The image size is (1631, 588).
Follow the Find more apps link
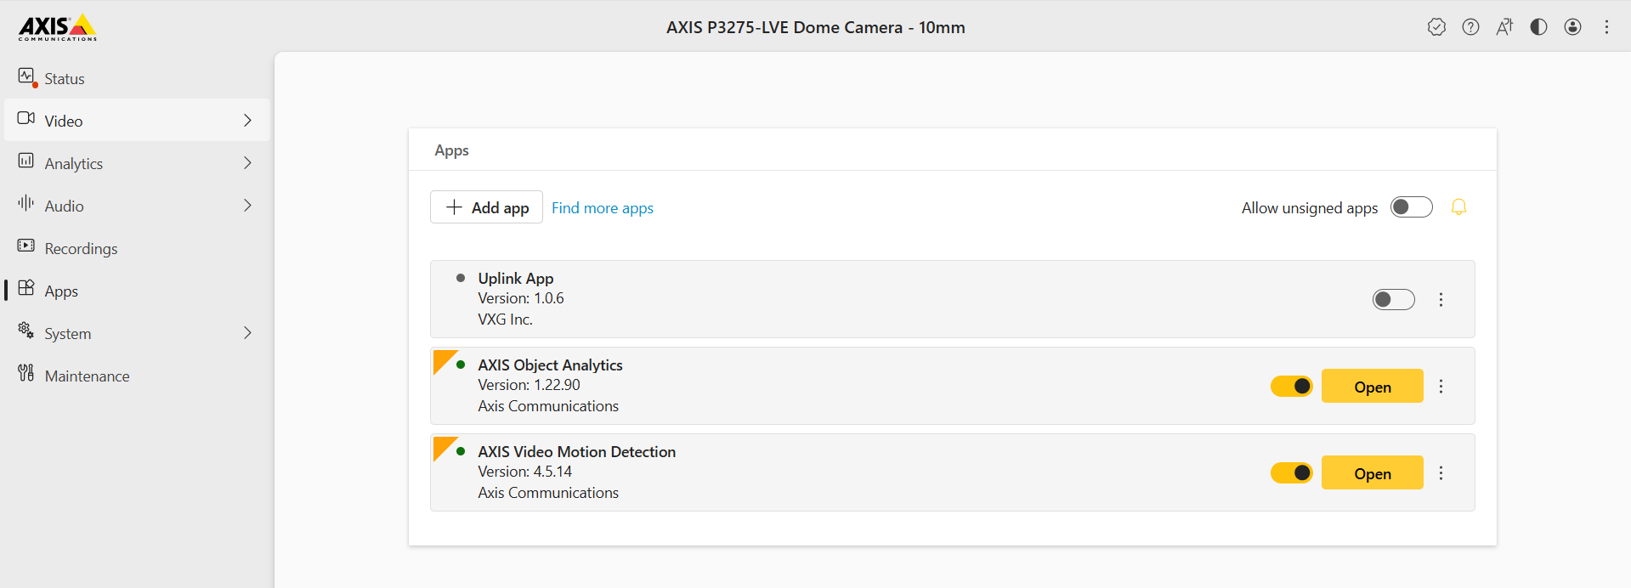(x=602, y=208)
